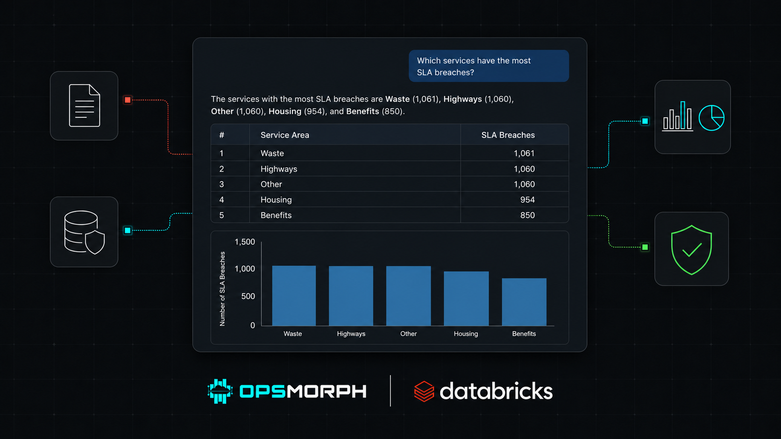Screen dimensions: 781x439
Task: Click the green shield checkmark icon
Action: [x=691, y=250]
